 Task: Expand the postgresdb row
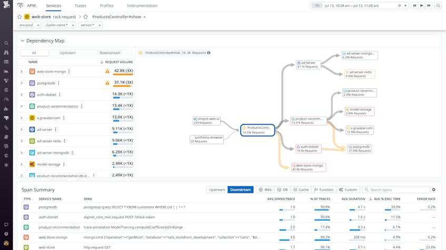[22, 83]
